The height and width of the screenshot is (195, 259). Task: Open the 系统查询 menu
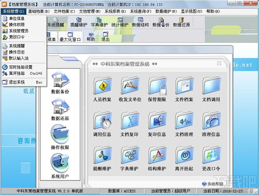click(x=141, y=11)
